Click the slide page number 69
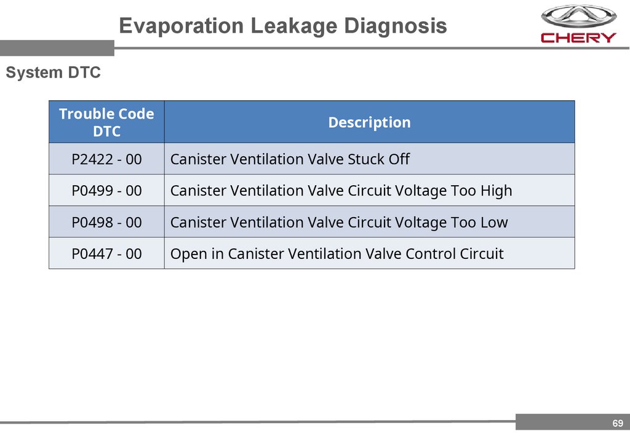 (x=618, y=423)
